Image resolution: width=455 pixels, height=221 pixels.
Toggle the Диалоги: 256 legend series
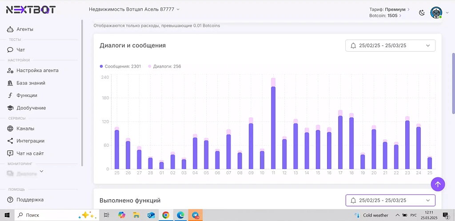pos(164,66)
